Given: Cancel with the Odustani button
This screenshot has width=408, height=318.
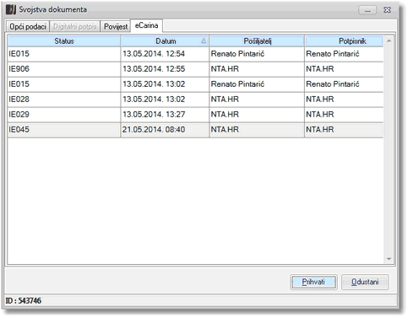Looking at the screenshot, I should 365,282.
